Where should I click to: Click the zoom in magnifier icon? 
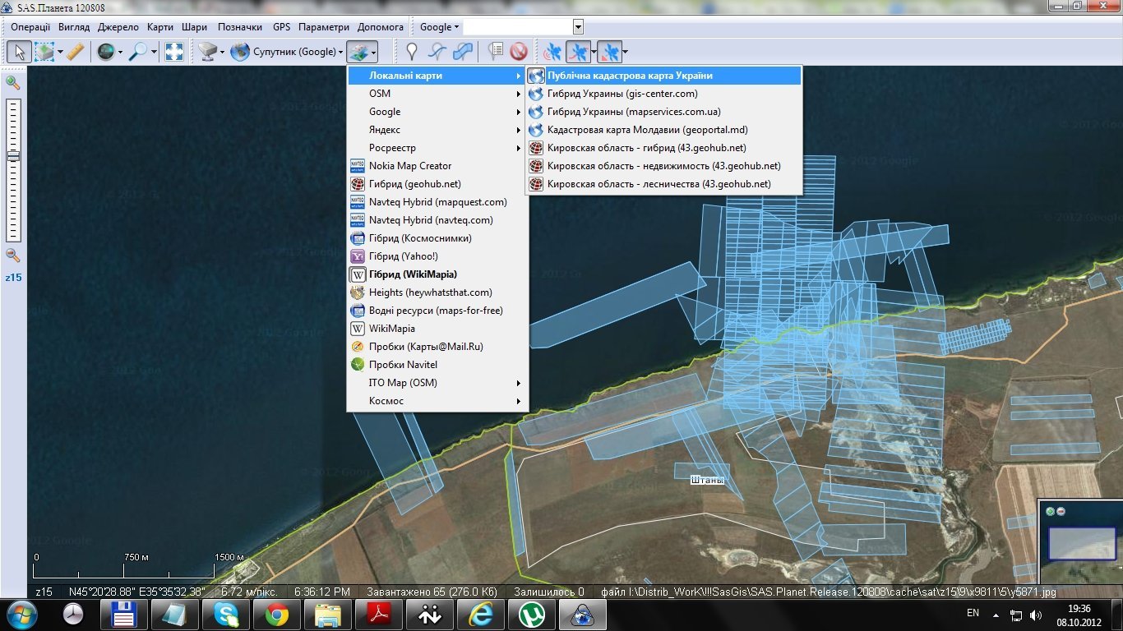pyautogui.click(x=12, y=82)
